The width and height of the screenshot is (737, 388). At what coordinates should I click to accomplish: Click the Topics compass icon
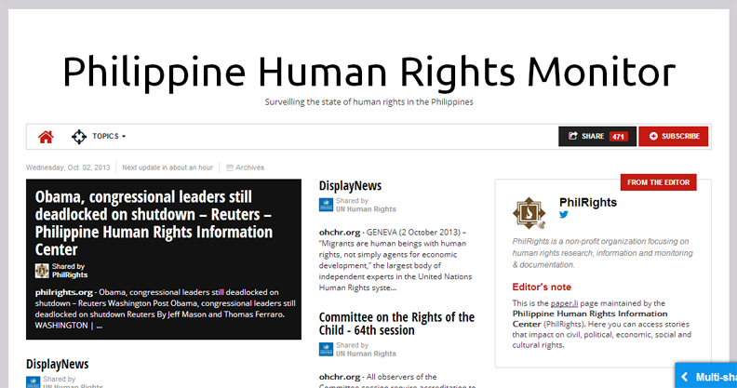point(79,137)
